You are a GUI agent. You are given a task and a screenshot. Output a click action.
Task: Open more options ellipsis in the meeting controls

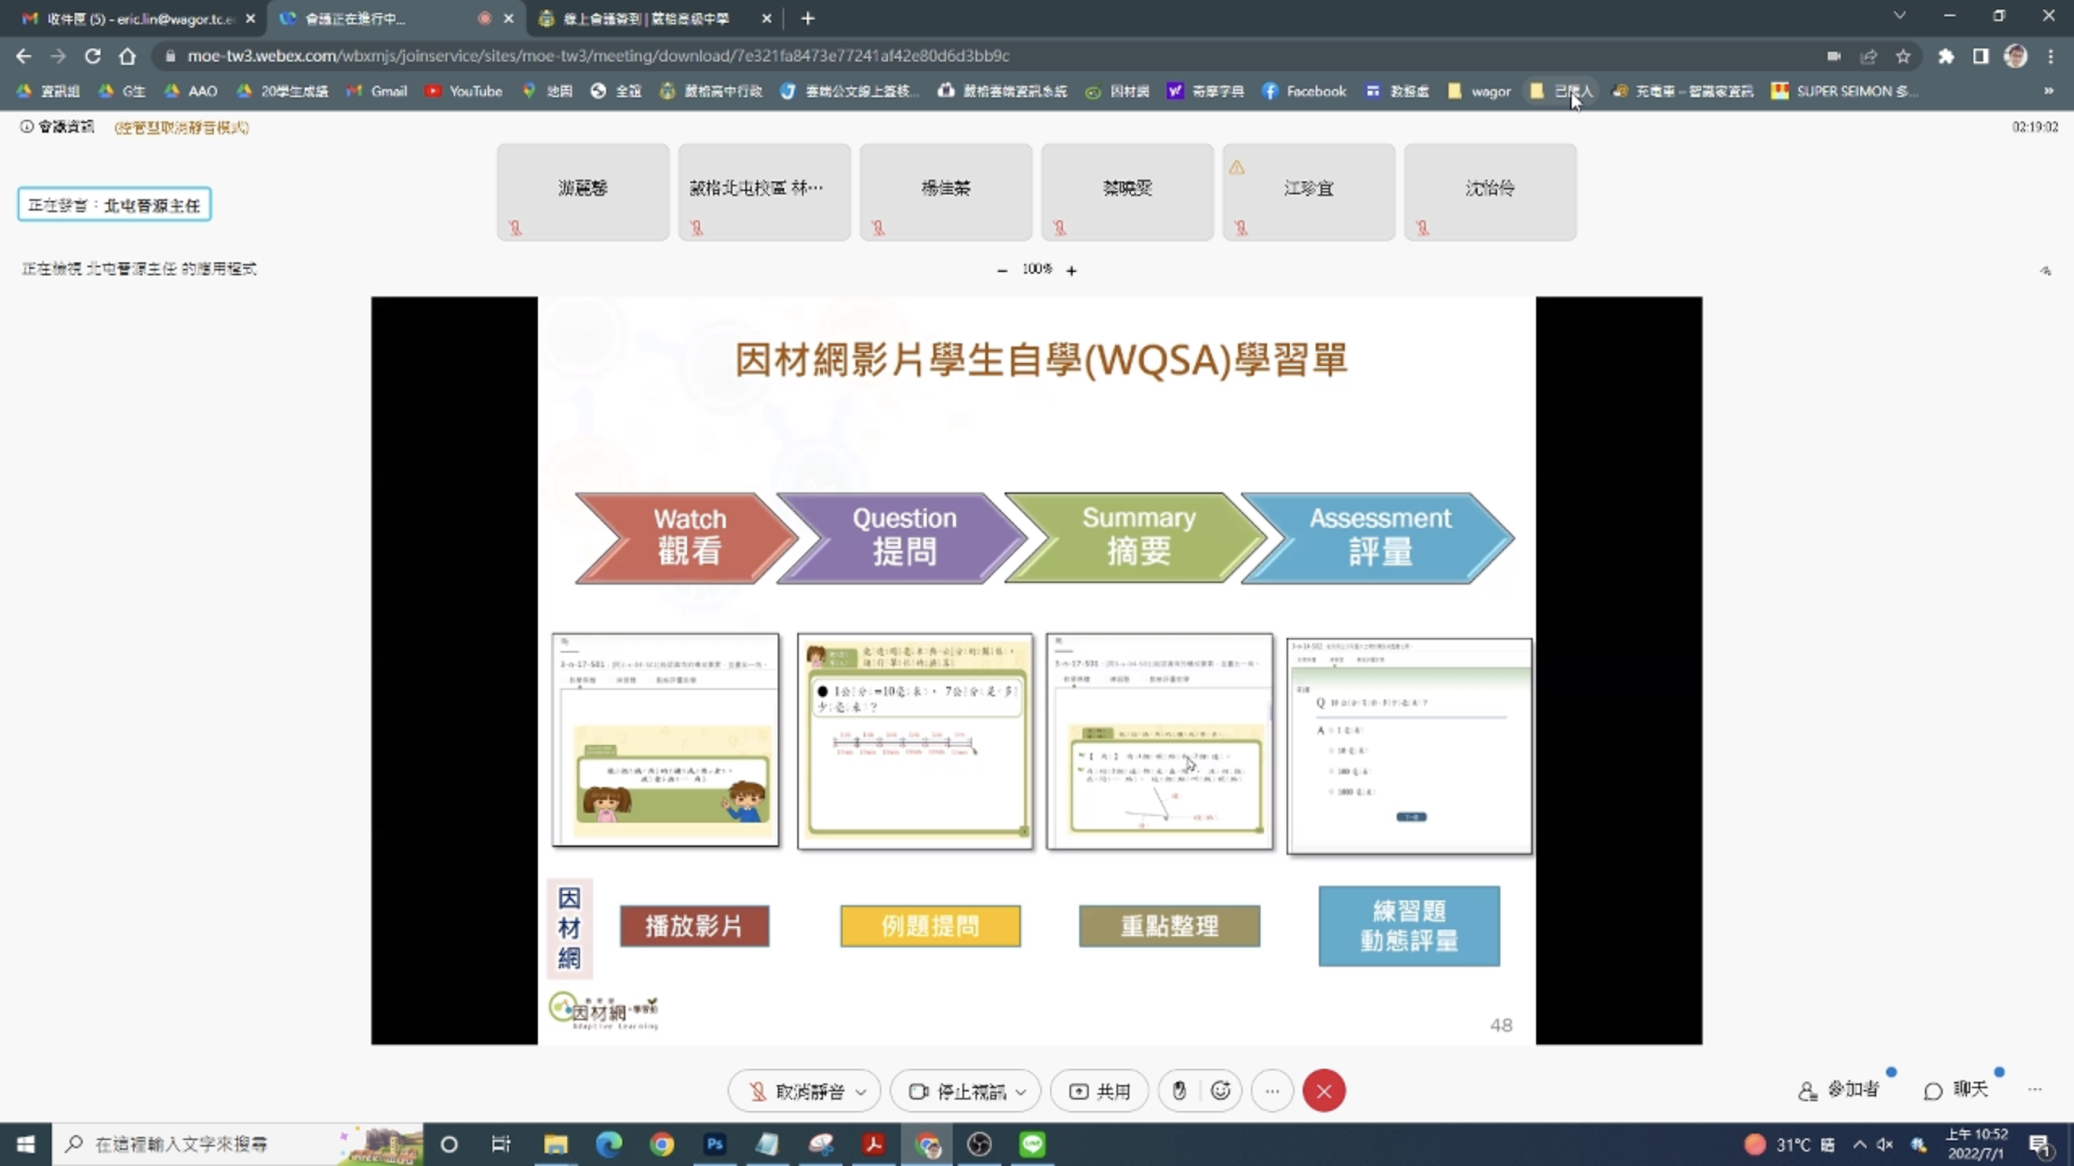(1272, 1092)
